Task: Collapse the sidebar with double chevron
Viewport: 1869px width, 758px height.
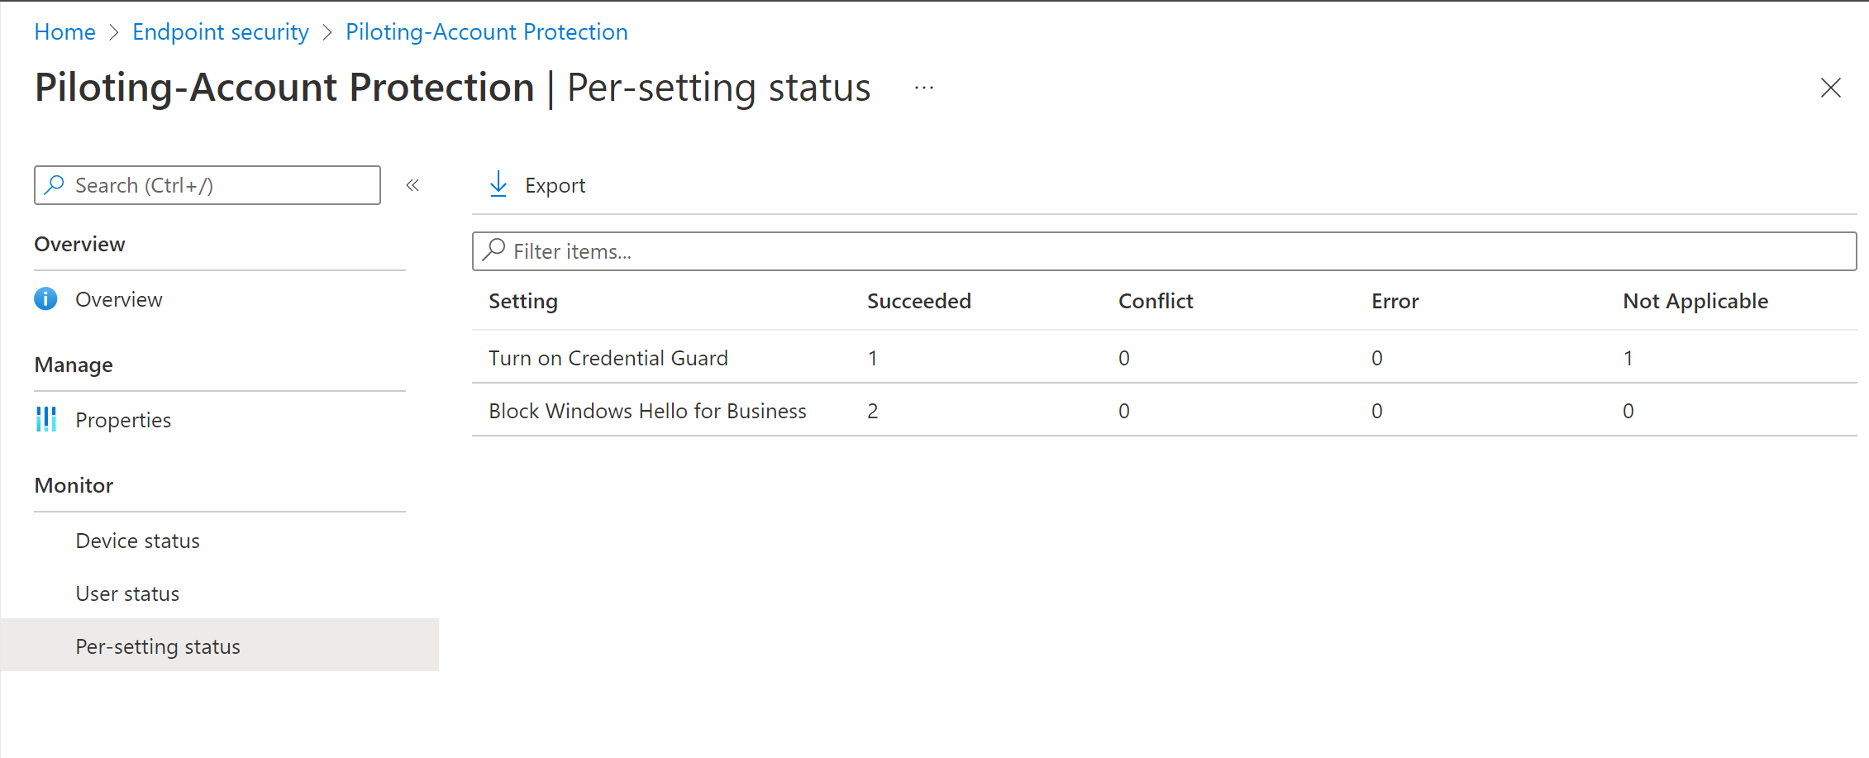Action: [x=412, y=185]
